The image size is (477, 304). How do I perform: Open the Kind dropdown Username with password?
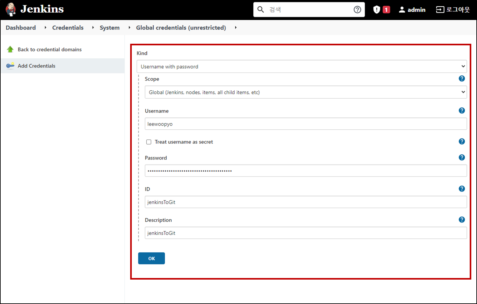[x=302, y=66]
